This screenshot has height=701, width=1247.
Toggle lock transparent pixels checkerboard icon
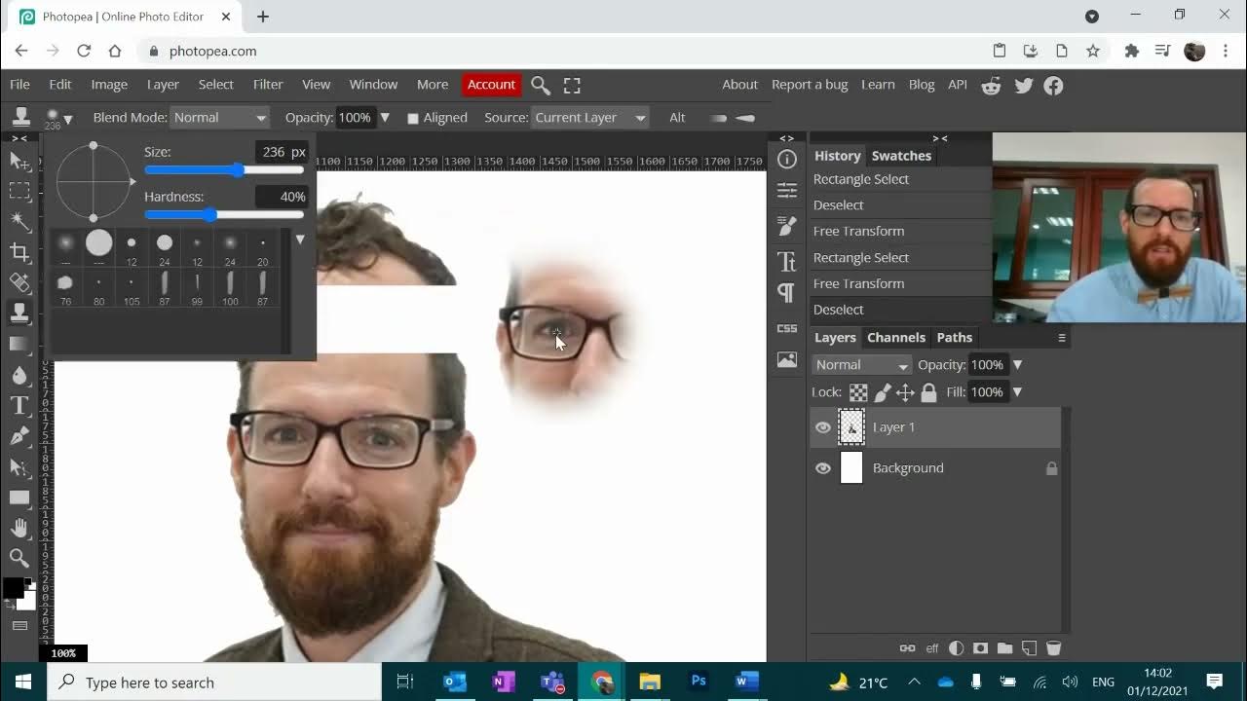click(x=858, y=392)
